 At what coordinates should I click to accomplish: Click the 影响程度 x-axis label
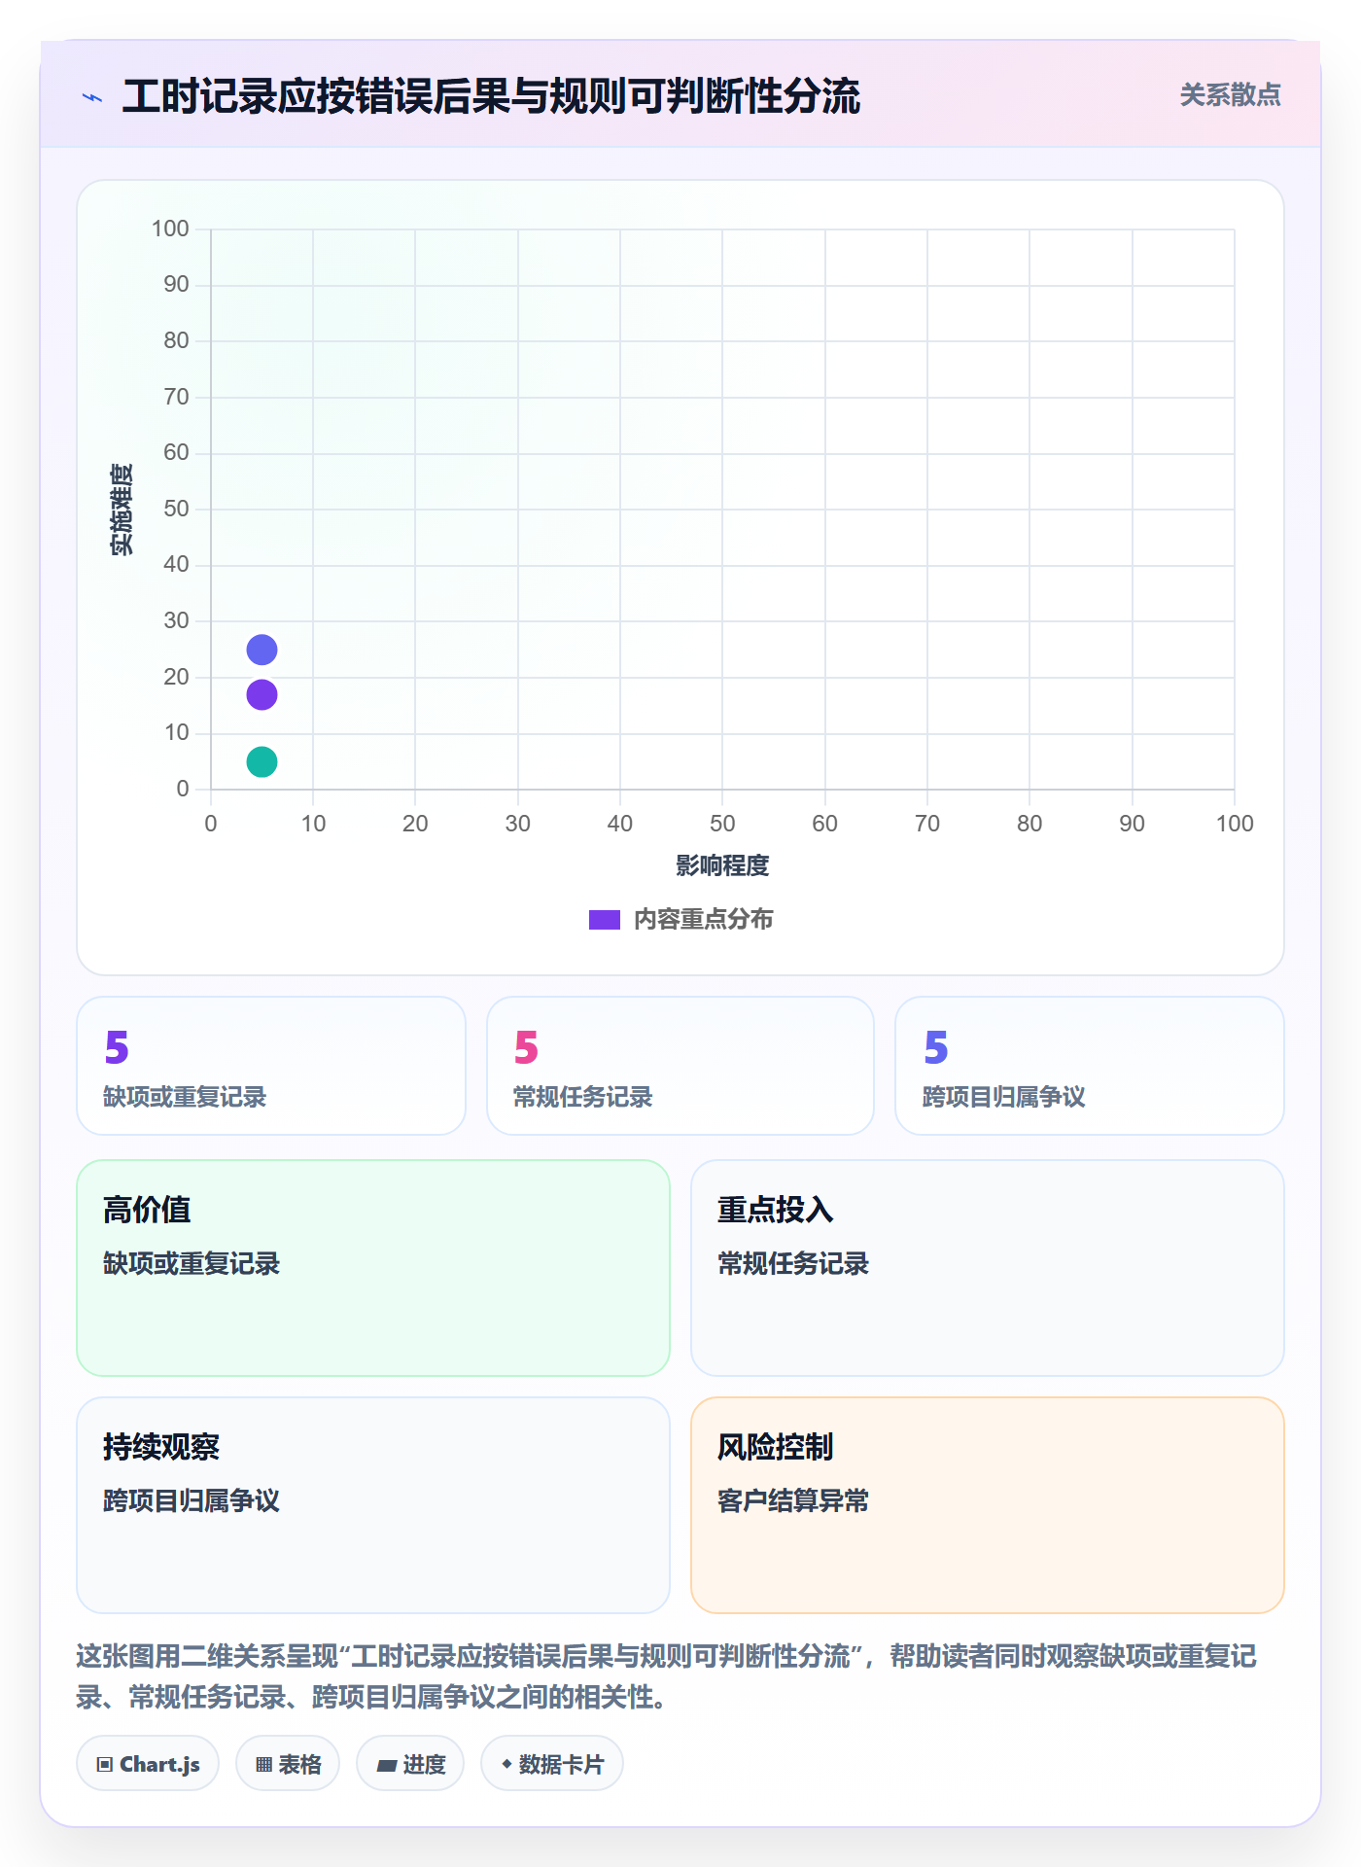722,865
